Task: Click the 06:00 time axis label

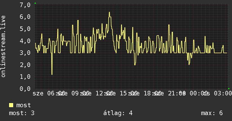Action: click(56, 93)
